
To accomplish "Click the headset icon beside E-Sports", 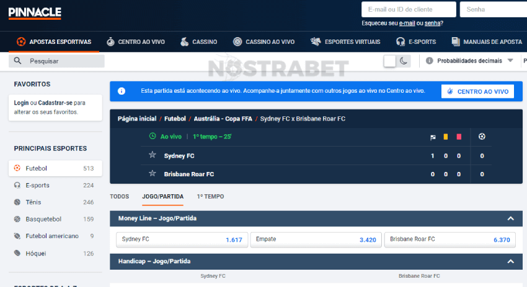I will (x=401, y=41).
